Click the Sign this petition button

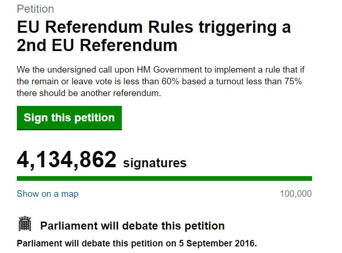[x=69, y=118]
